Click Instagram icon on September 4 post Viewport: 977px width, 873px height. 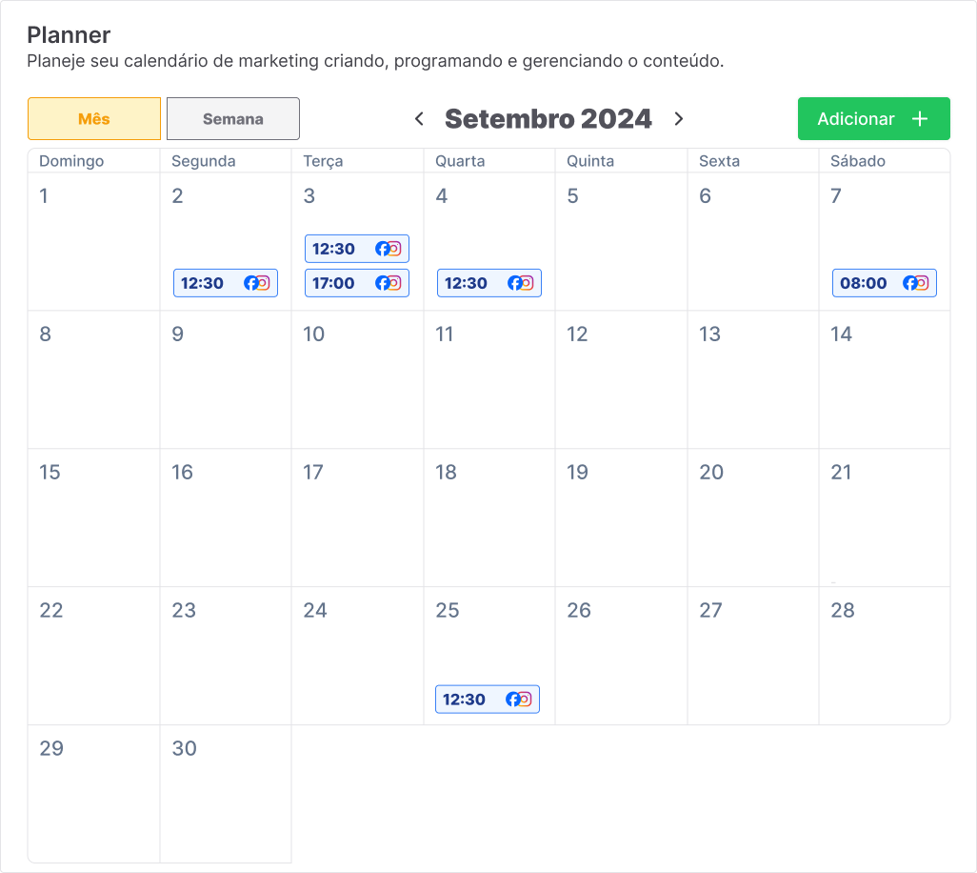pyautogui.click(x=526, y=283)
